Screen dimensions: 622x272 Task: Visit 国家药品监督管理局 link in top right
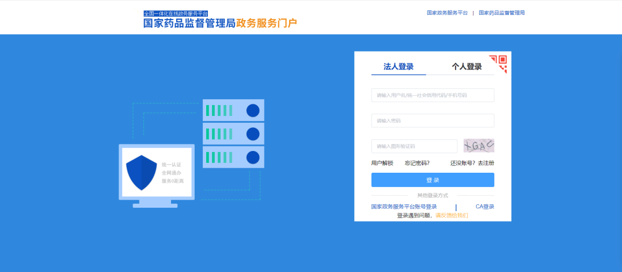[501, 13]
